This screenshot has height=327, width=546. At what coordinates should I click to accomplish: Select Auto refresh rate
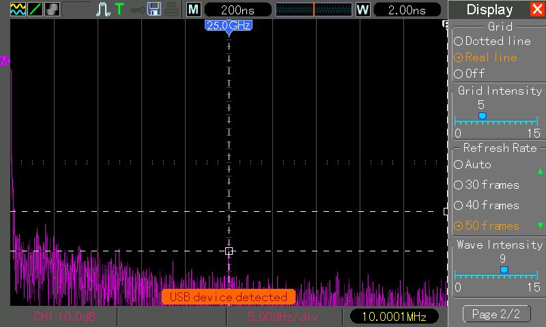coord(472,164)
